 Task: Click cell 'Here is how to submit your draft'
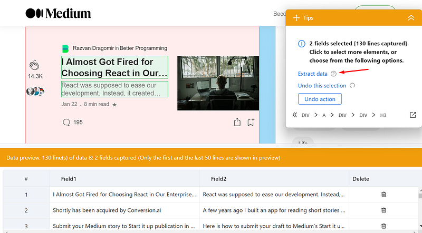[274, 226]
